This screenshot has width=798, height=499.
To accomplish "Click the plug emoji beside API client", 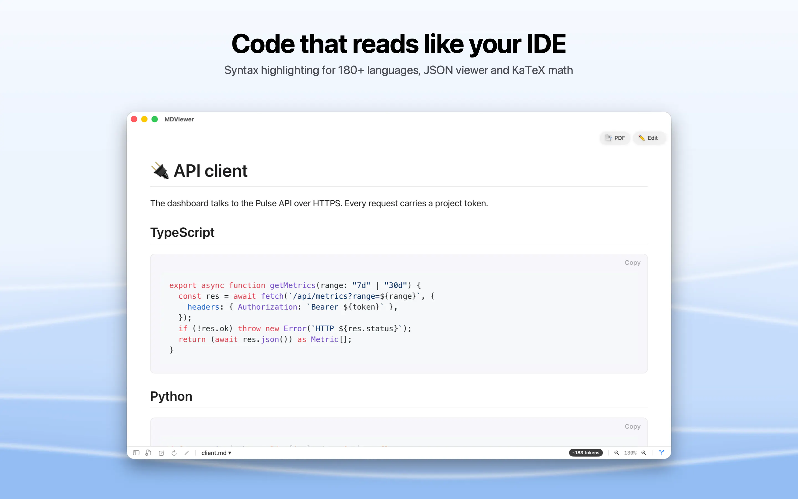I will (x=160, y=170).
